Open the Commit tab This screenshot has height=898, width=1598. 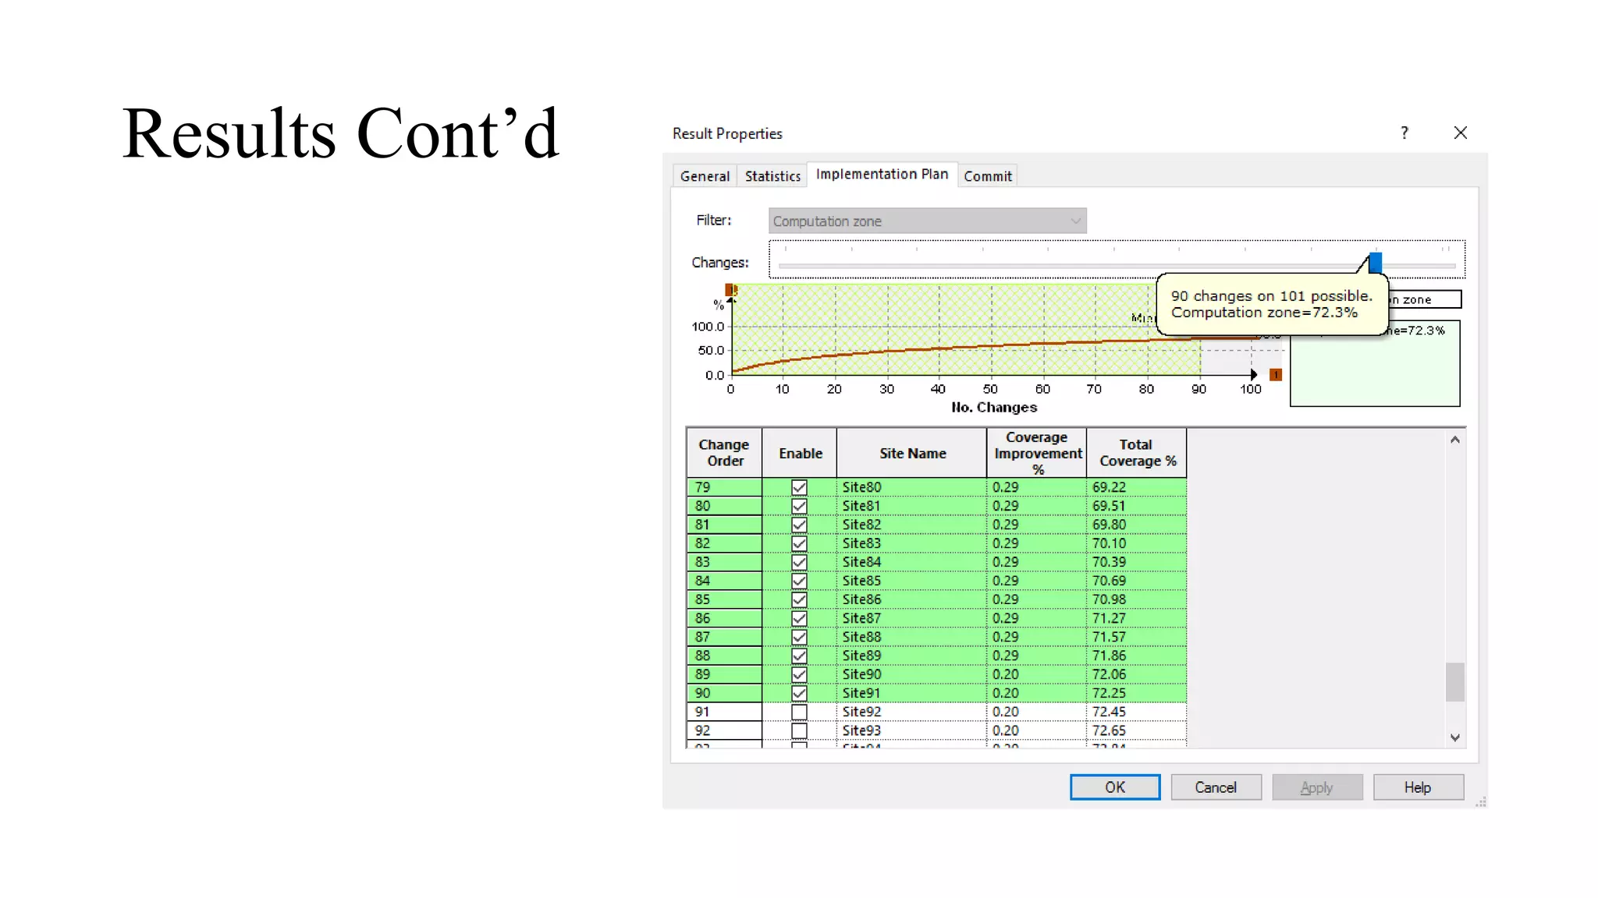[x=987, y=176]
